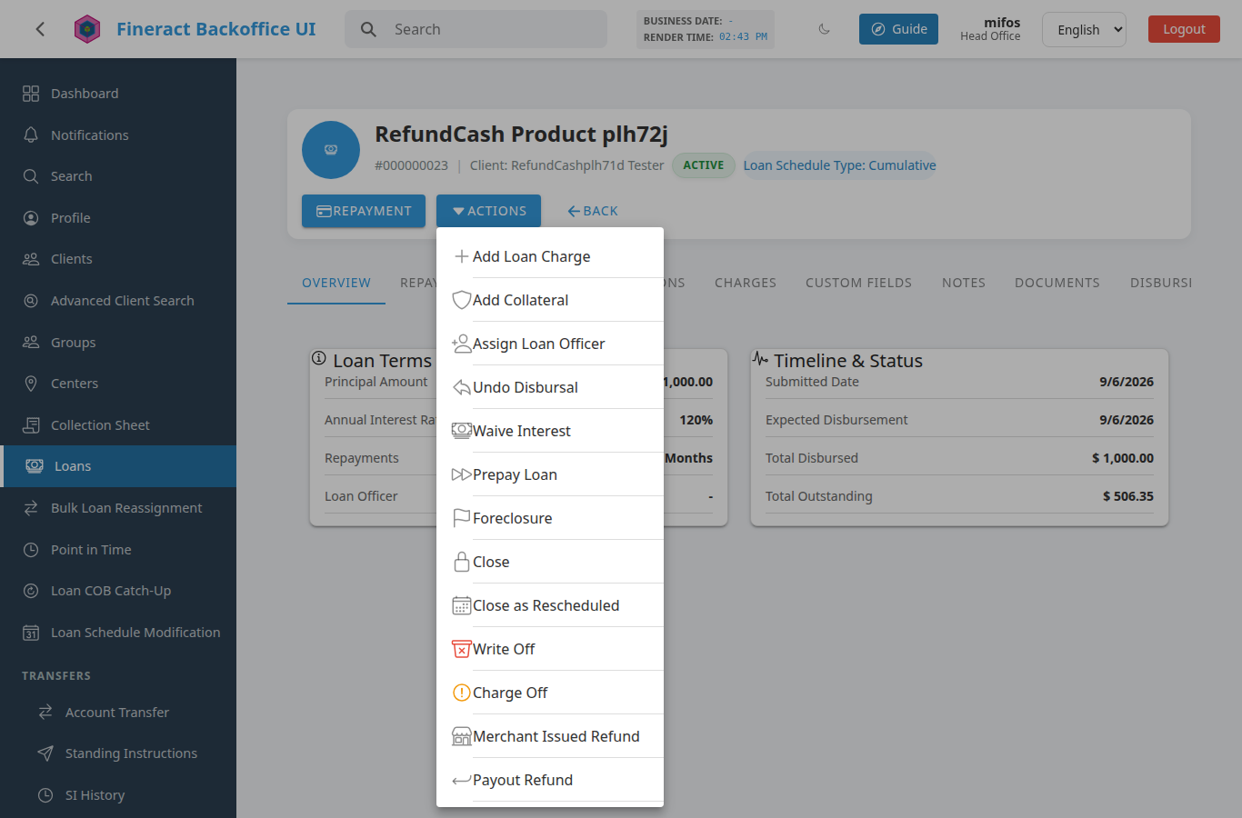Image resolution: width=1242 pixels, height=818 pixels.
Task: Click the Standing Instructions paper plane icon
Action: tap(45, 753)
